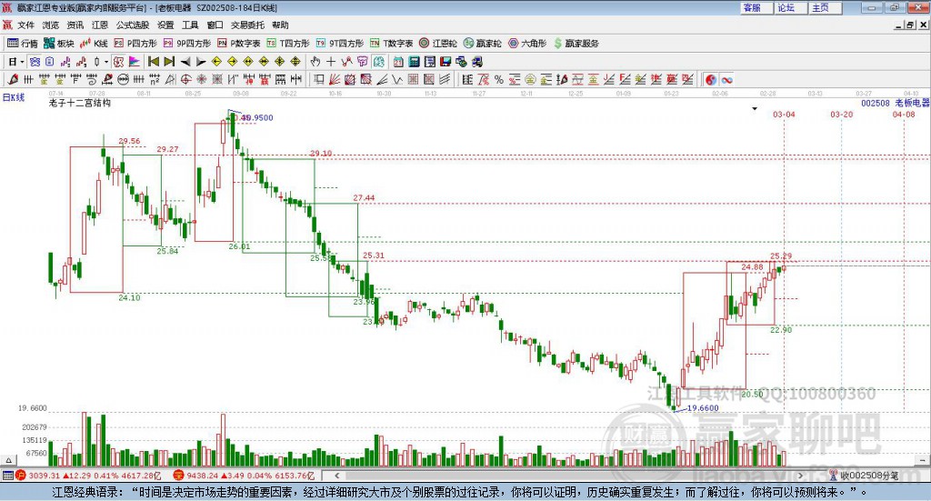Select the circled crosshair target tool
This screenshot has height=501, width=931.
coord(185,79)
